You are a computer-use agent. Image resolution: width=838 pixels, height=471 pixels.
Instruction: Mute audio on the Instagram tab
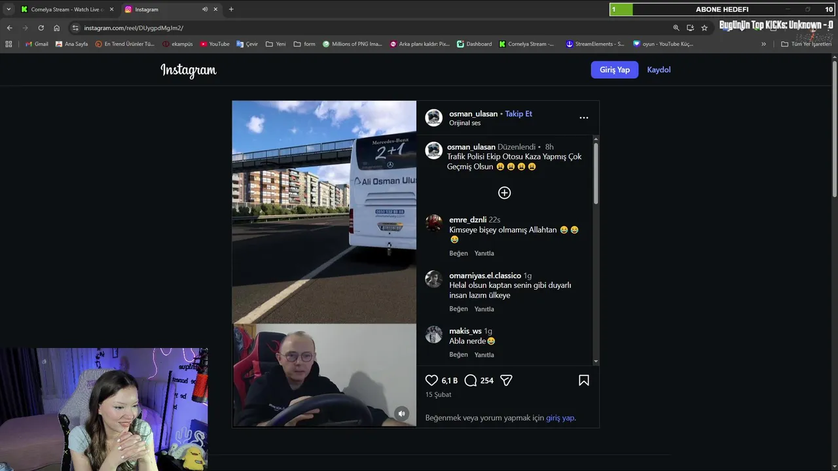pos(205,9)
